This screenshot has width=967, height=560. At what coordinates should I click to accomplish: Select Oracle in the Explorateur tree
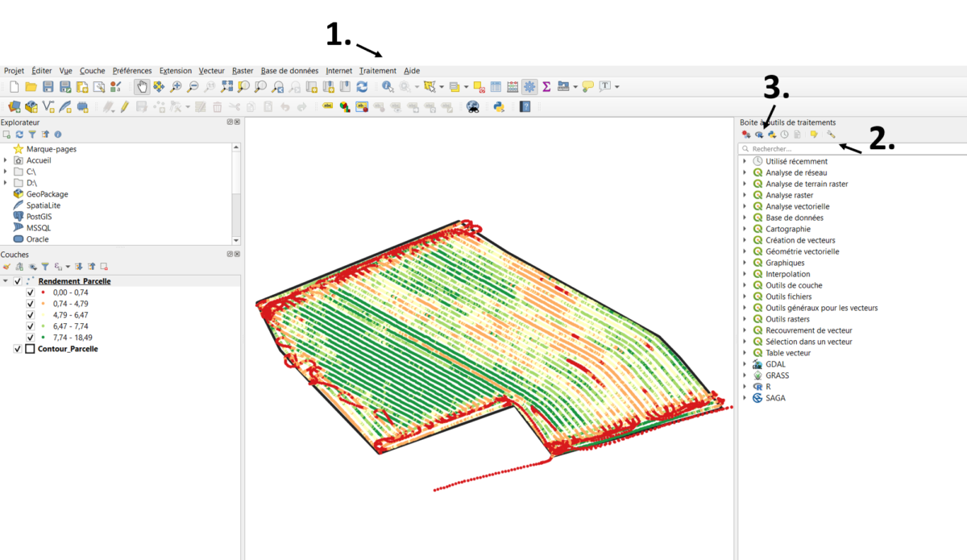click(x=38, y=239)
